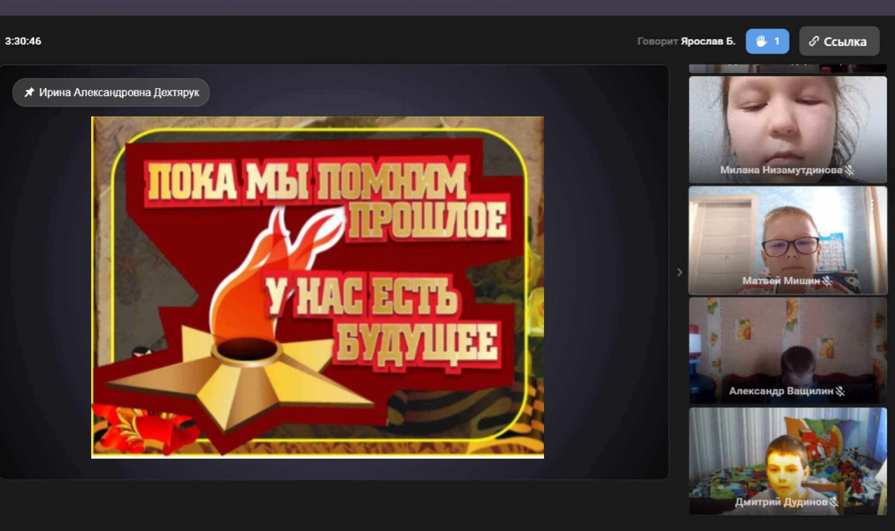Click the name label Александр Ващилин
895x531 pixels.
(781, 391)
